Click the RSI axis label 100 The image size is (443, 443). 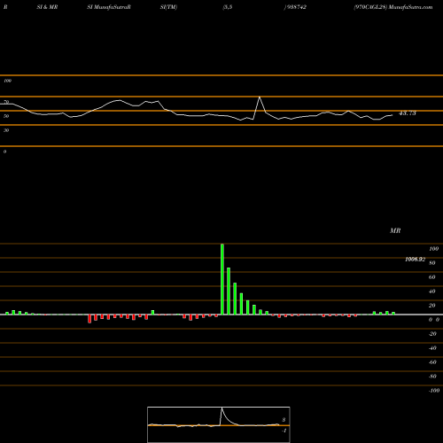[7, 81]
